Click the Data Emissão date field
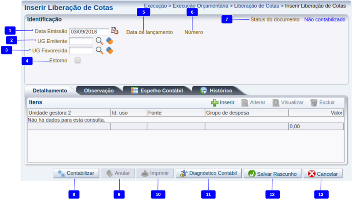 [x=89, y=32]
